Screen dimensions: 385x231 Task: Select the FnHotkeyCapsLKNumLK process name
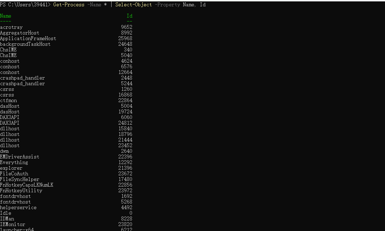(x=26, y=185)
